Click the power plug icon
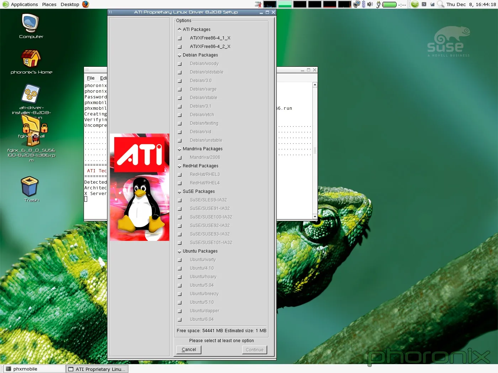The height and width of the screenshot is (373, 498). tap(378, 4)
